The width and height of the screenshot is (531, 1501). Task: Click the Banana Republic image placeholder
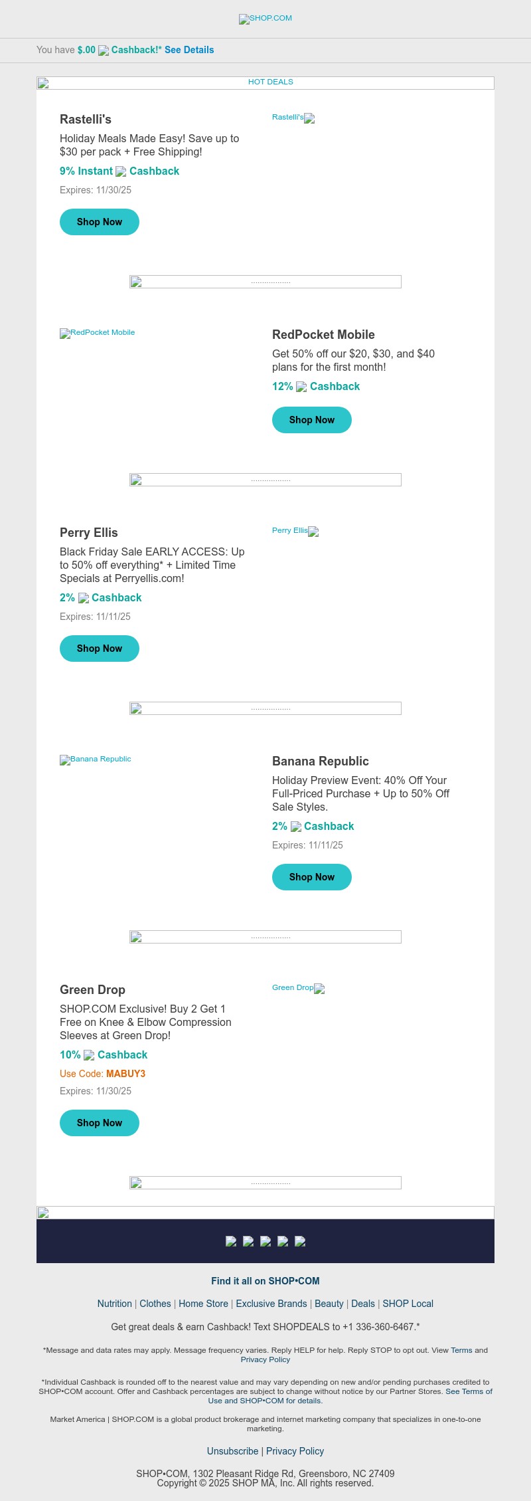click(x=95, y=759)
